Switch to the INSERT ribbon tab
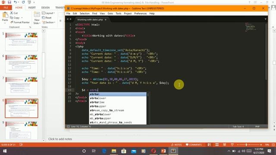Screen dimensions: 276x155 pyautogui.click(x=32, y=8)
